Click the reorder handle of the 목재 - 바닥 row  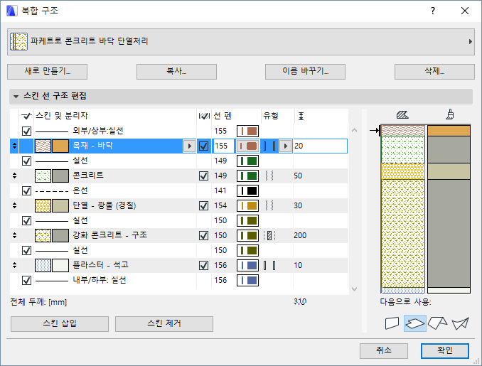click(x=14, y=146)
